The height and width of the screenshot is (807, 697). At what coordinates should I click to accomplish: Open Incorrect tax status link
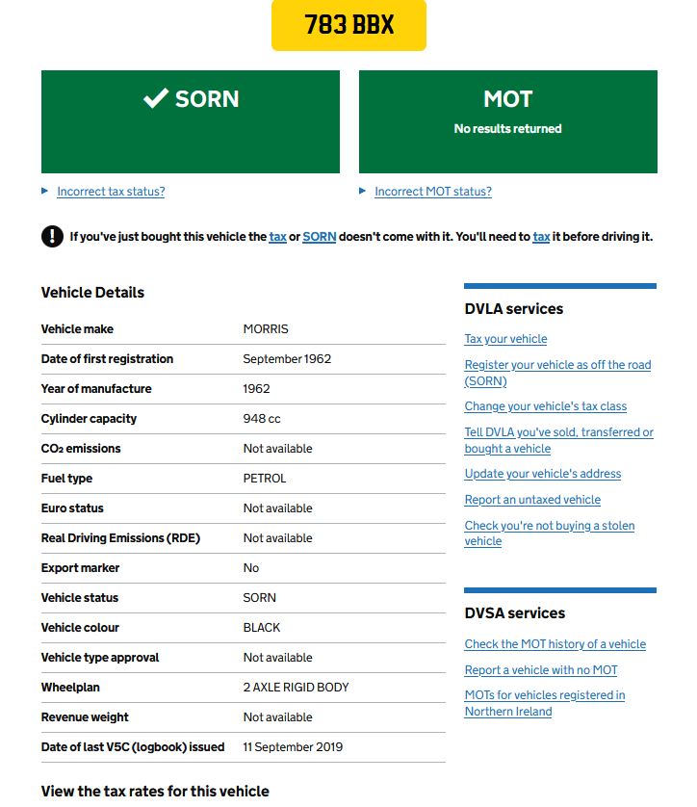(111, 192)
